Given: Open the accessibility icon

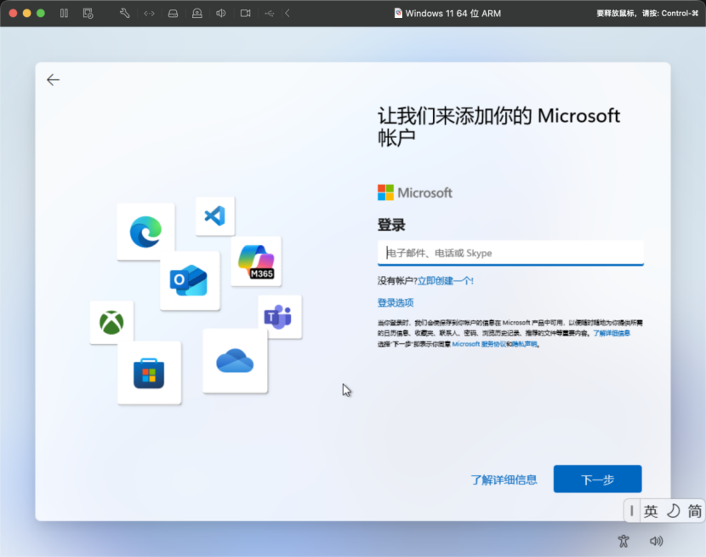Looking at the screenshot, I should pos(623,541).
